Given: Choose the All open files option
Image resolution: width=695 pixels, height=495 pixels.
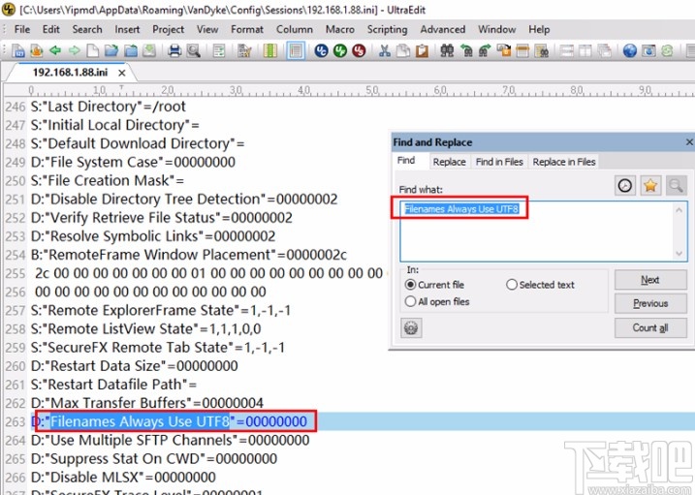Looking at the screenshot, I should (x=411, y=301).
